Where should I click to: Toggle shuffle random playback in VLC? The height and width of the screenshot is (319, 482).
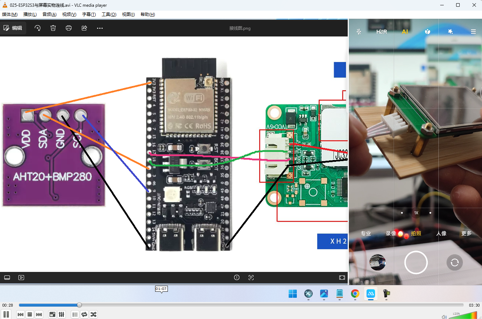click(93, 314)
